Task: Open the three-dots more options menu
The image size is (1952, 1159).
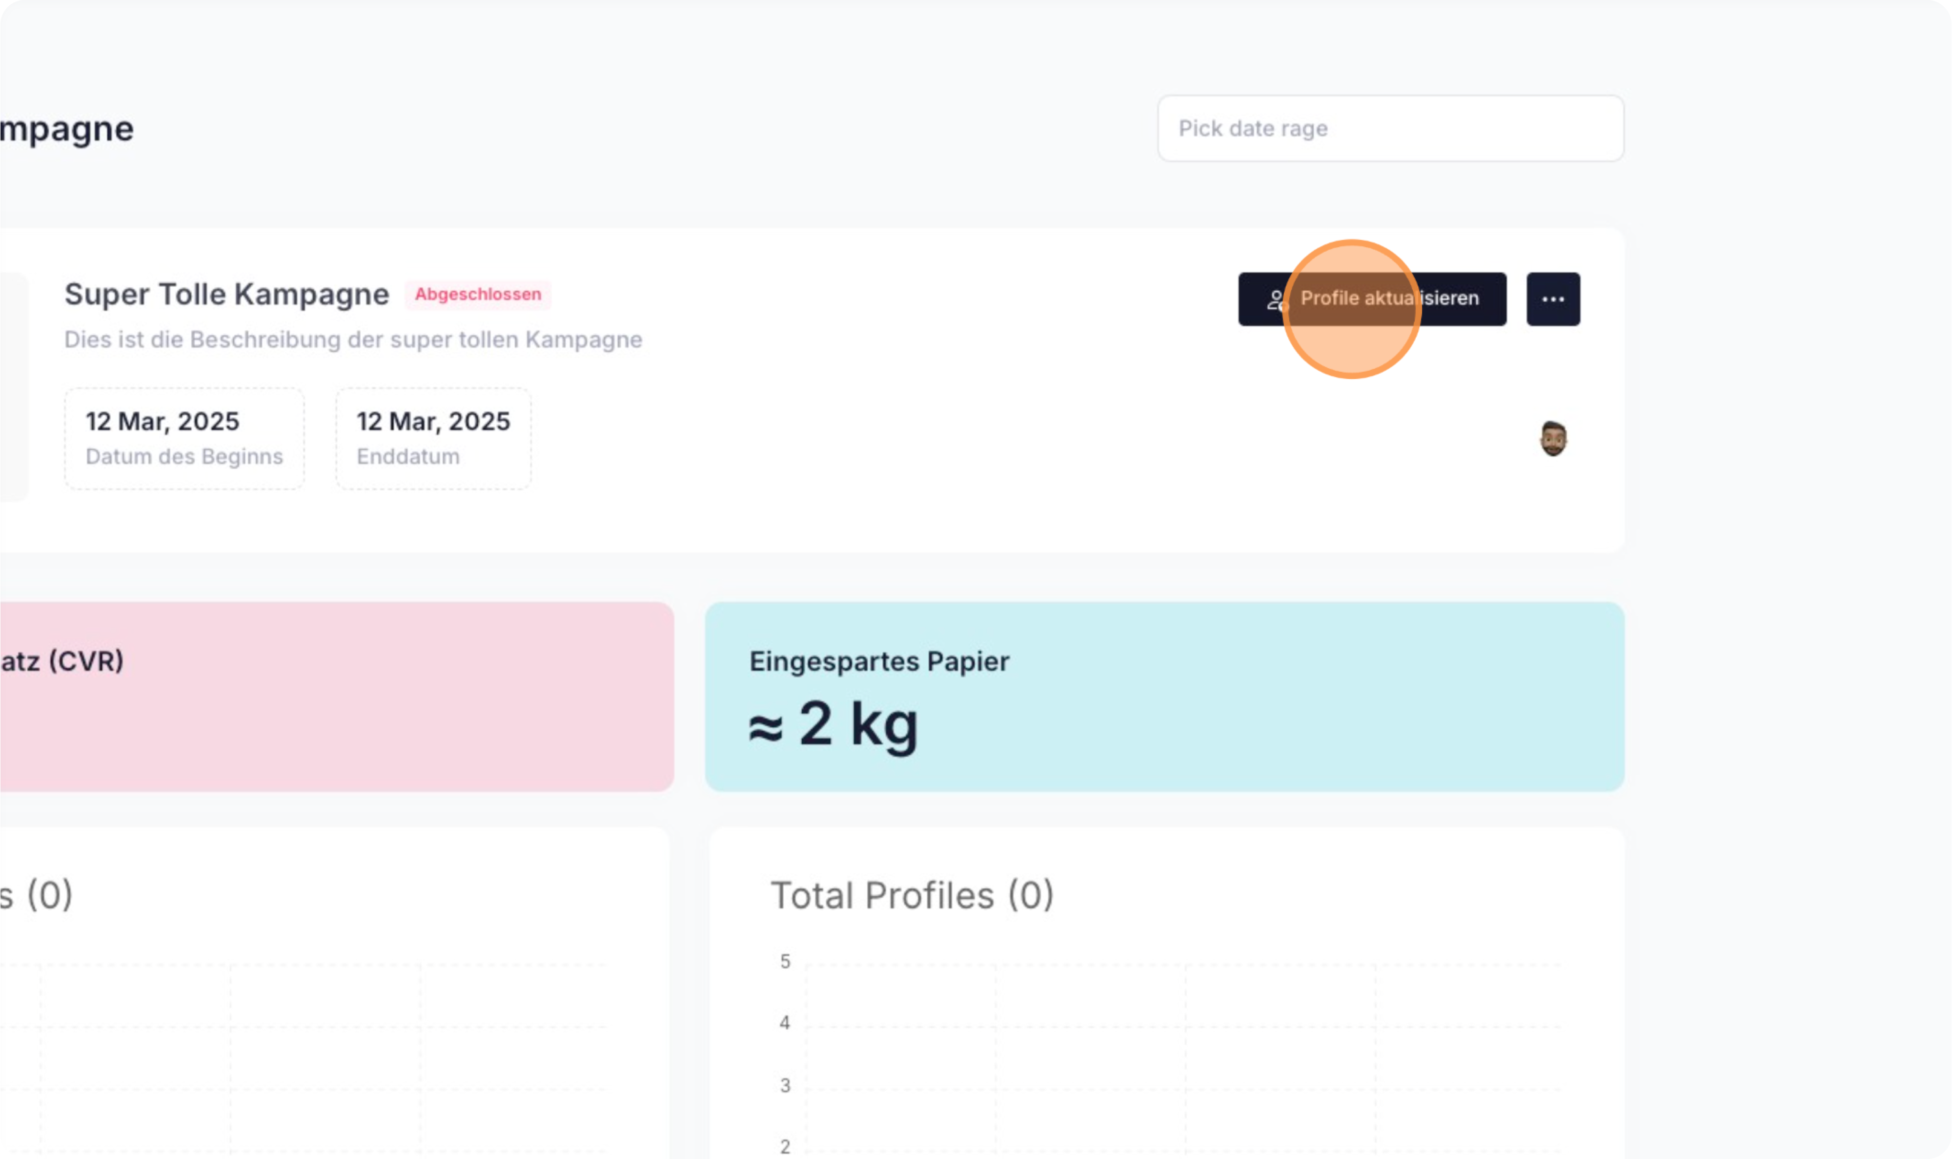Action: pyautogui.click(x=1553, y=299)
